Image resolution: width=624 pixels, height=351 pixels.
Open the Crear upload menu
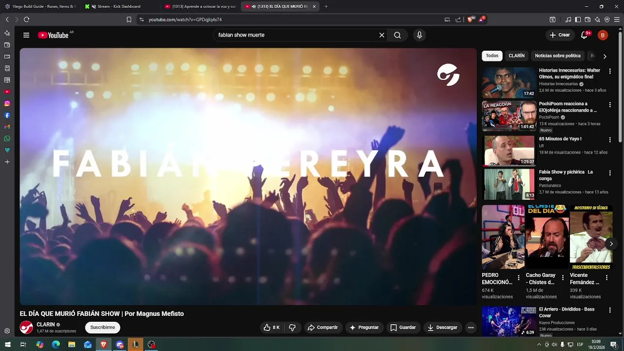click(x=560, y=35)
